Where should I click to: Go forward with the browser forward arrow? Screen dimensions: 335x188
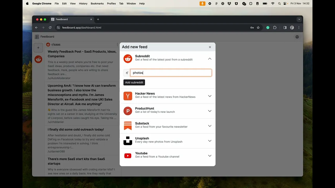pos(43,27)
